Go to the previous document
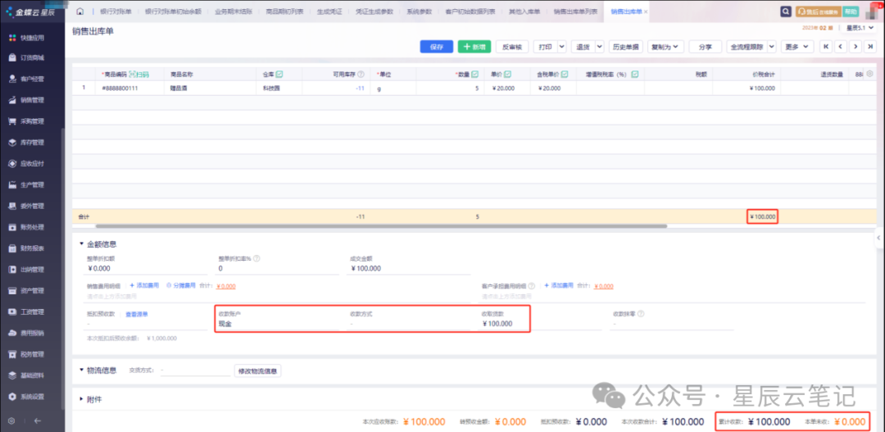Viewport: 885px width, 432px height. [x=841, y=47]
